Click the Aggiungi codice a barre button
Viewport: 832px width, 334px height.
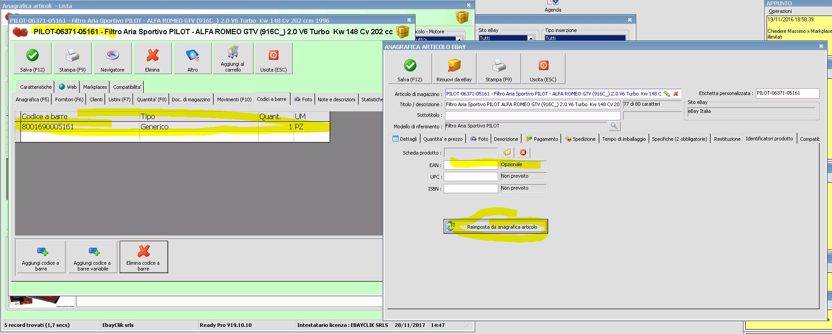click(40, 257)
